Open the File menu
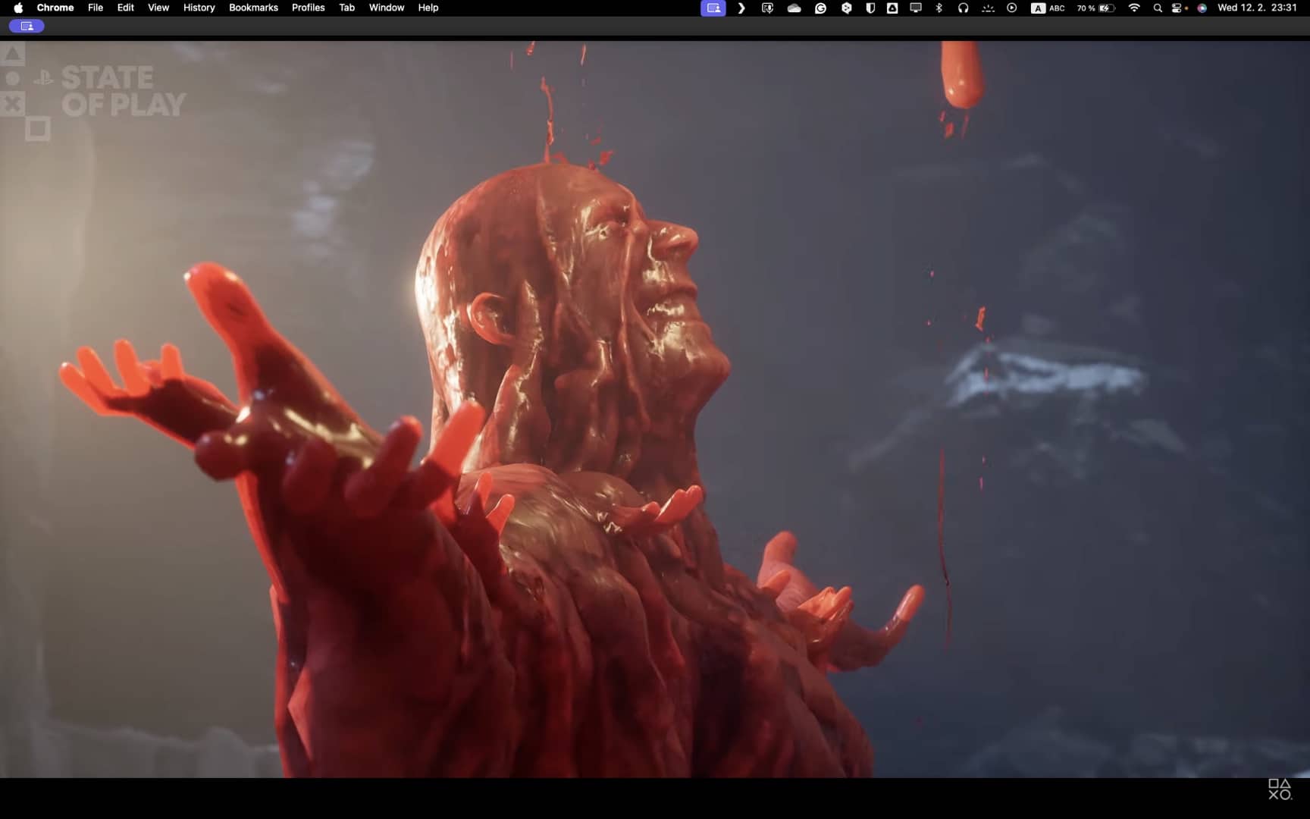 point(96,8)
